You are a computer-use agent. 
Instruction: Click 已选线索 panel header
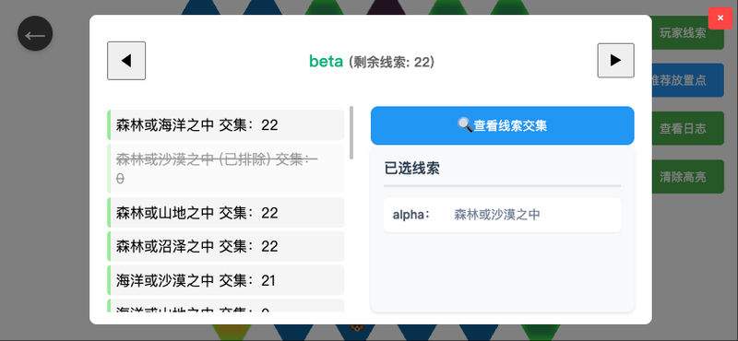(412, 169)
